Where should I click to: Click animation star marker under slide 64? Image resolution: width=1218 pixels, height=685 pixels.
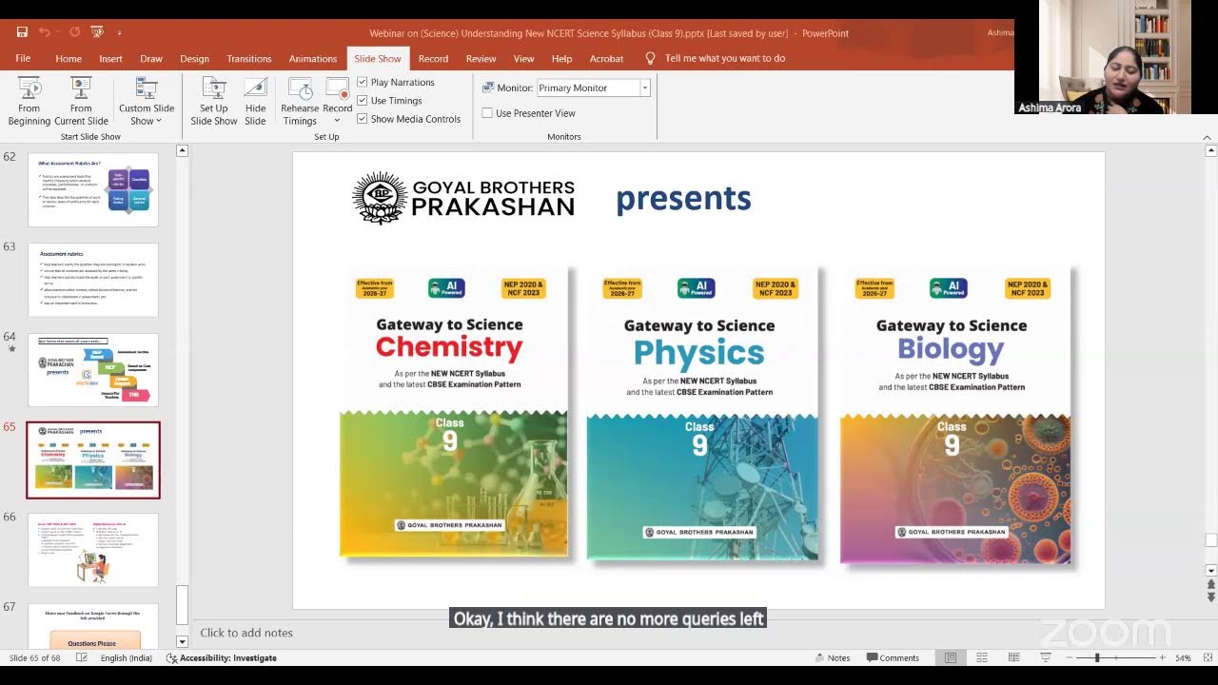11,349
